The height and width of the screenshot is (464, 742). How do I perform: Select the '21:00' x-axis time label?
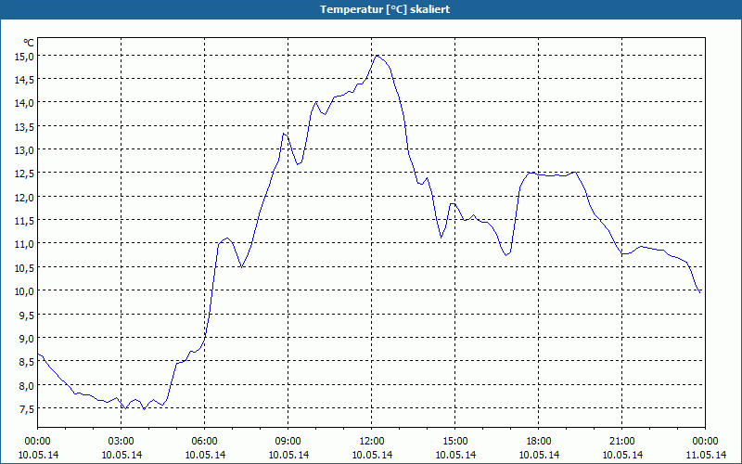pyautogui.click(x=621, y=442)
